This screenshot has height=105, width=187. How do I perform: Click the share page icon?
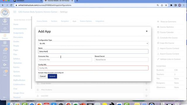(162, 5)
